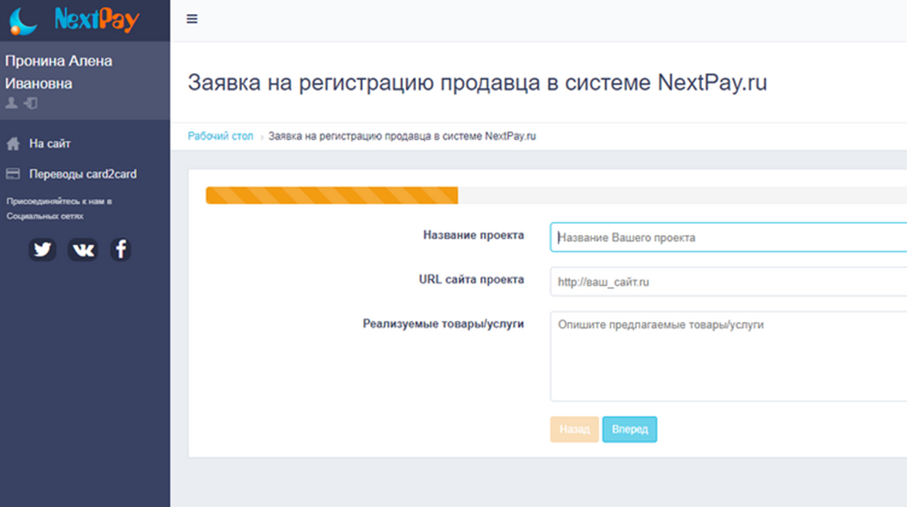Open the Facebook social icon

click(x=120, y=250)
